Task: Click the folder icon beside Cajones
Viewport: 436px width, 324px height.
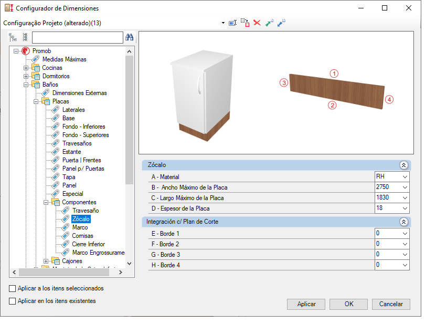Action: click(x=56, y=261)
